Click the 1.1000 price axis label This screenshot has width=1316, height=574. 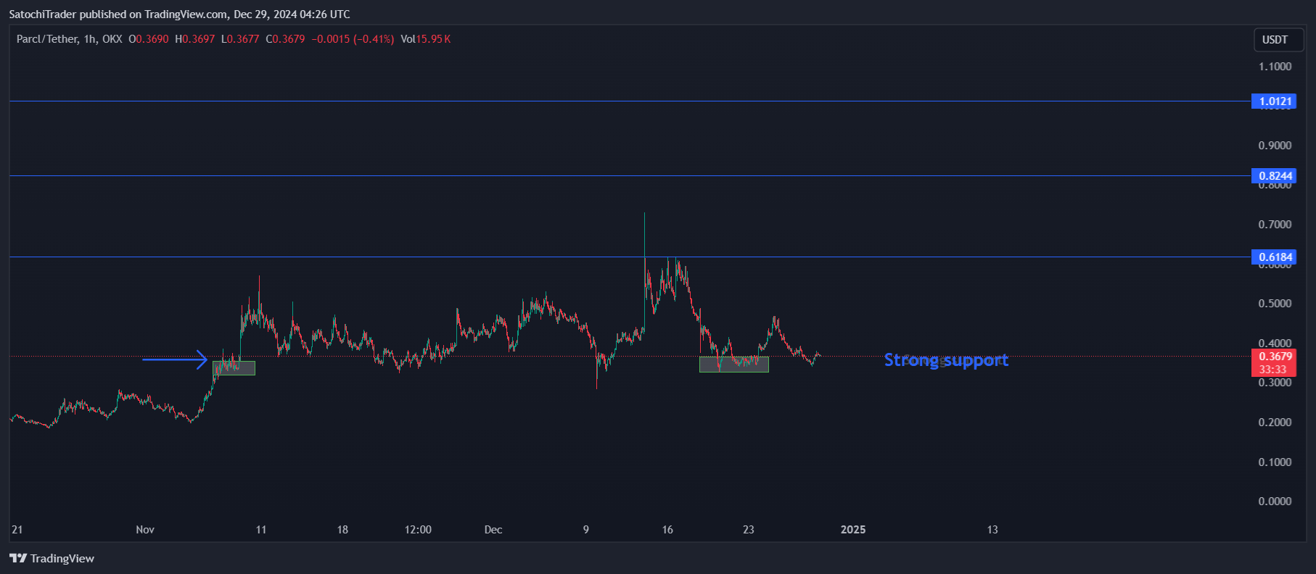[x=1275, y=67]
